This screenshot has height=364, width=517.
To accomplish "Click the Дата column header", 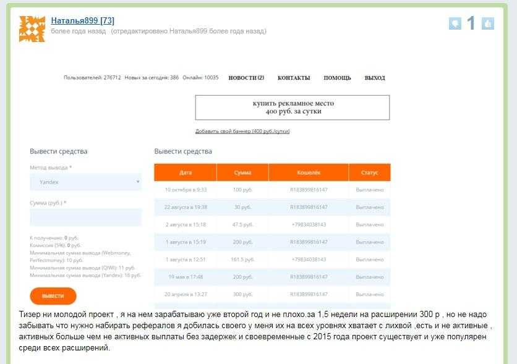I will (186, 172).
